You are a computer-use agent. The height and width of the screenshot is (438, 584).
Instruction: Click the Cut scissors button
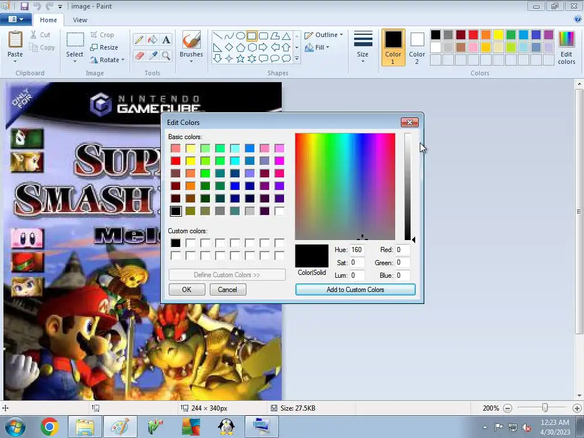click(40, 35)
